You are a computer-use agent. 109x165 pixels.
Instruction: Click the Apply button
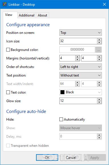tap(95, 158)
